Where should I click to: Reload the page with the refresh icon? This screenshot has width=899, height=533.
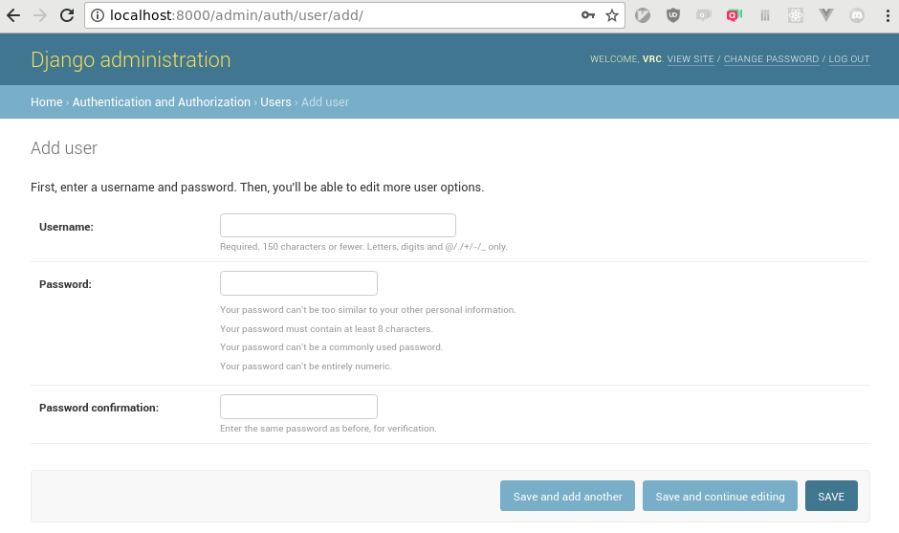[67, 15]
